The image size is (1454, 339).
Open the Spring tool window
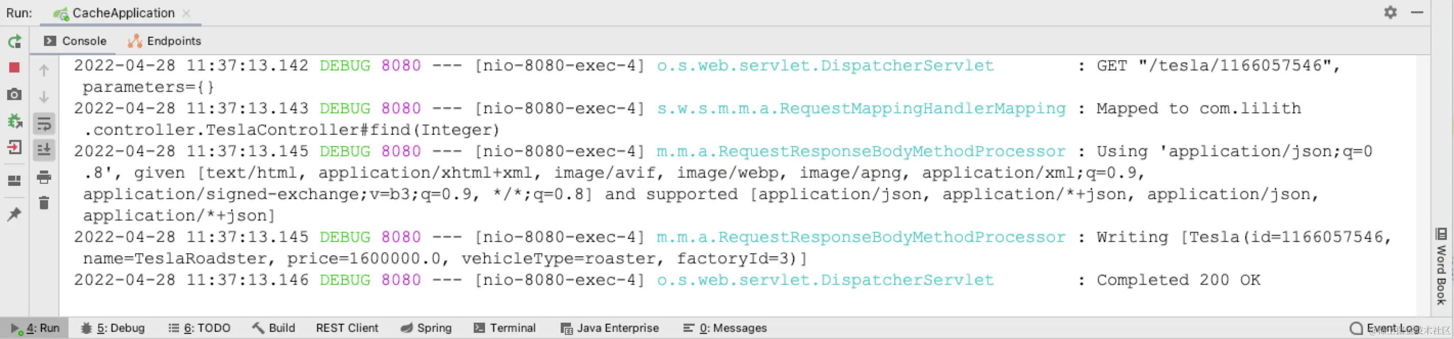tap(426, 328)
